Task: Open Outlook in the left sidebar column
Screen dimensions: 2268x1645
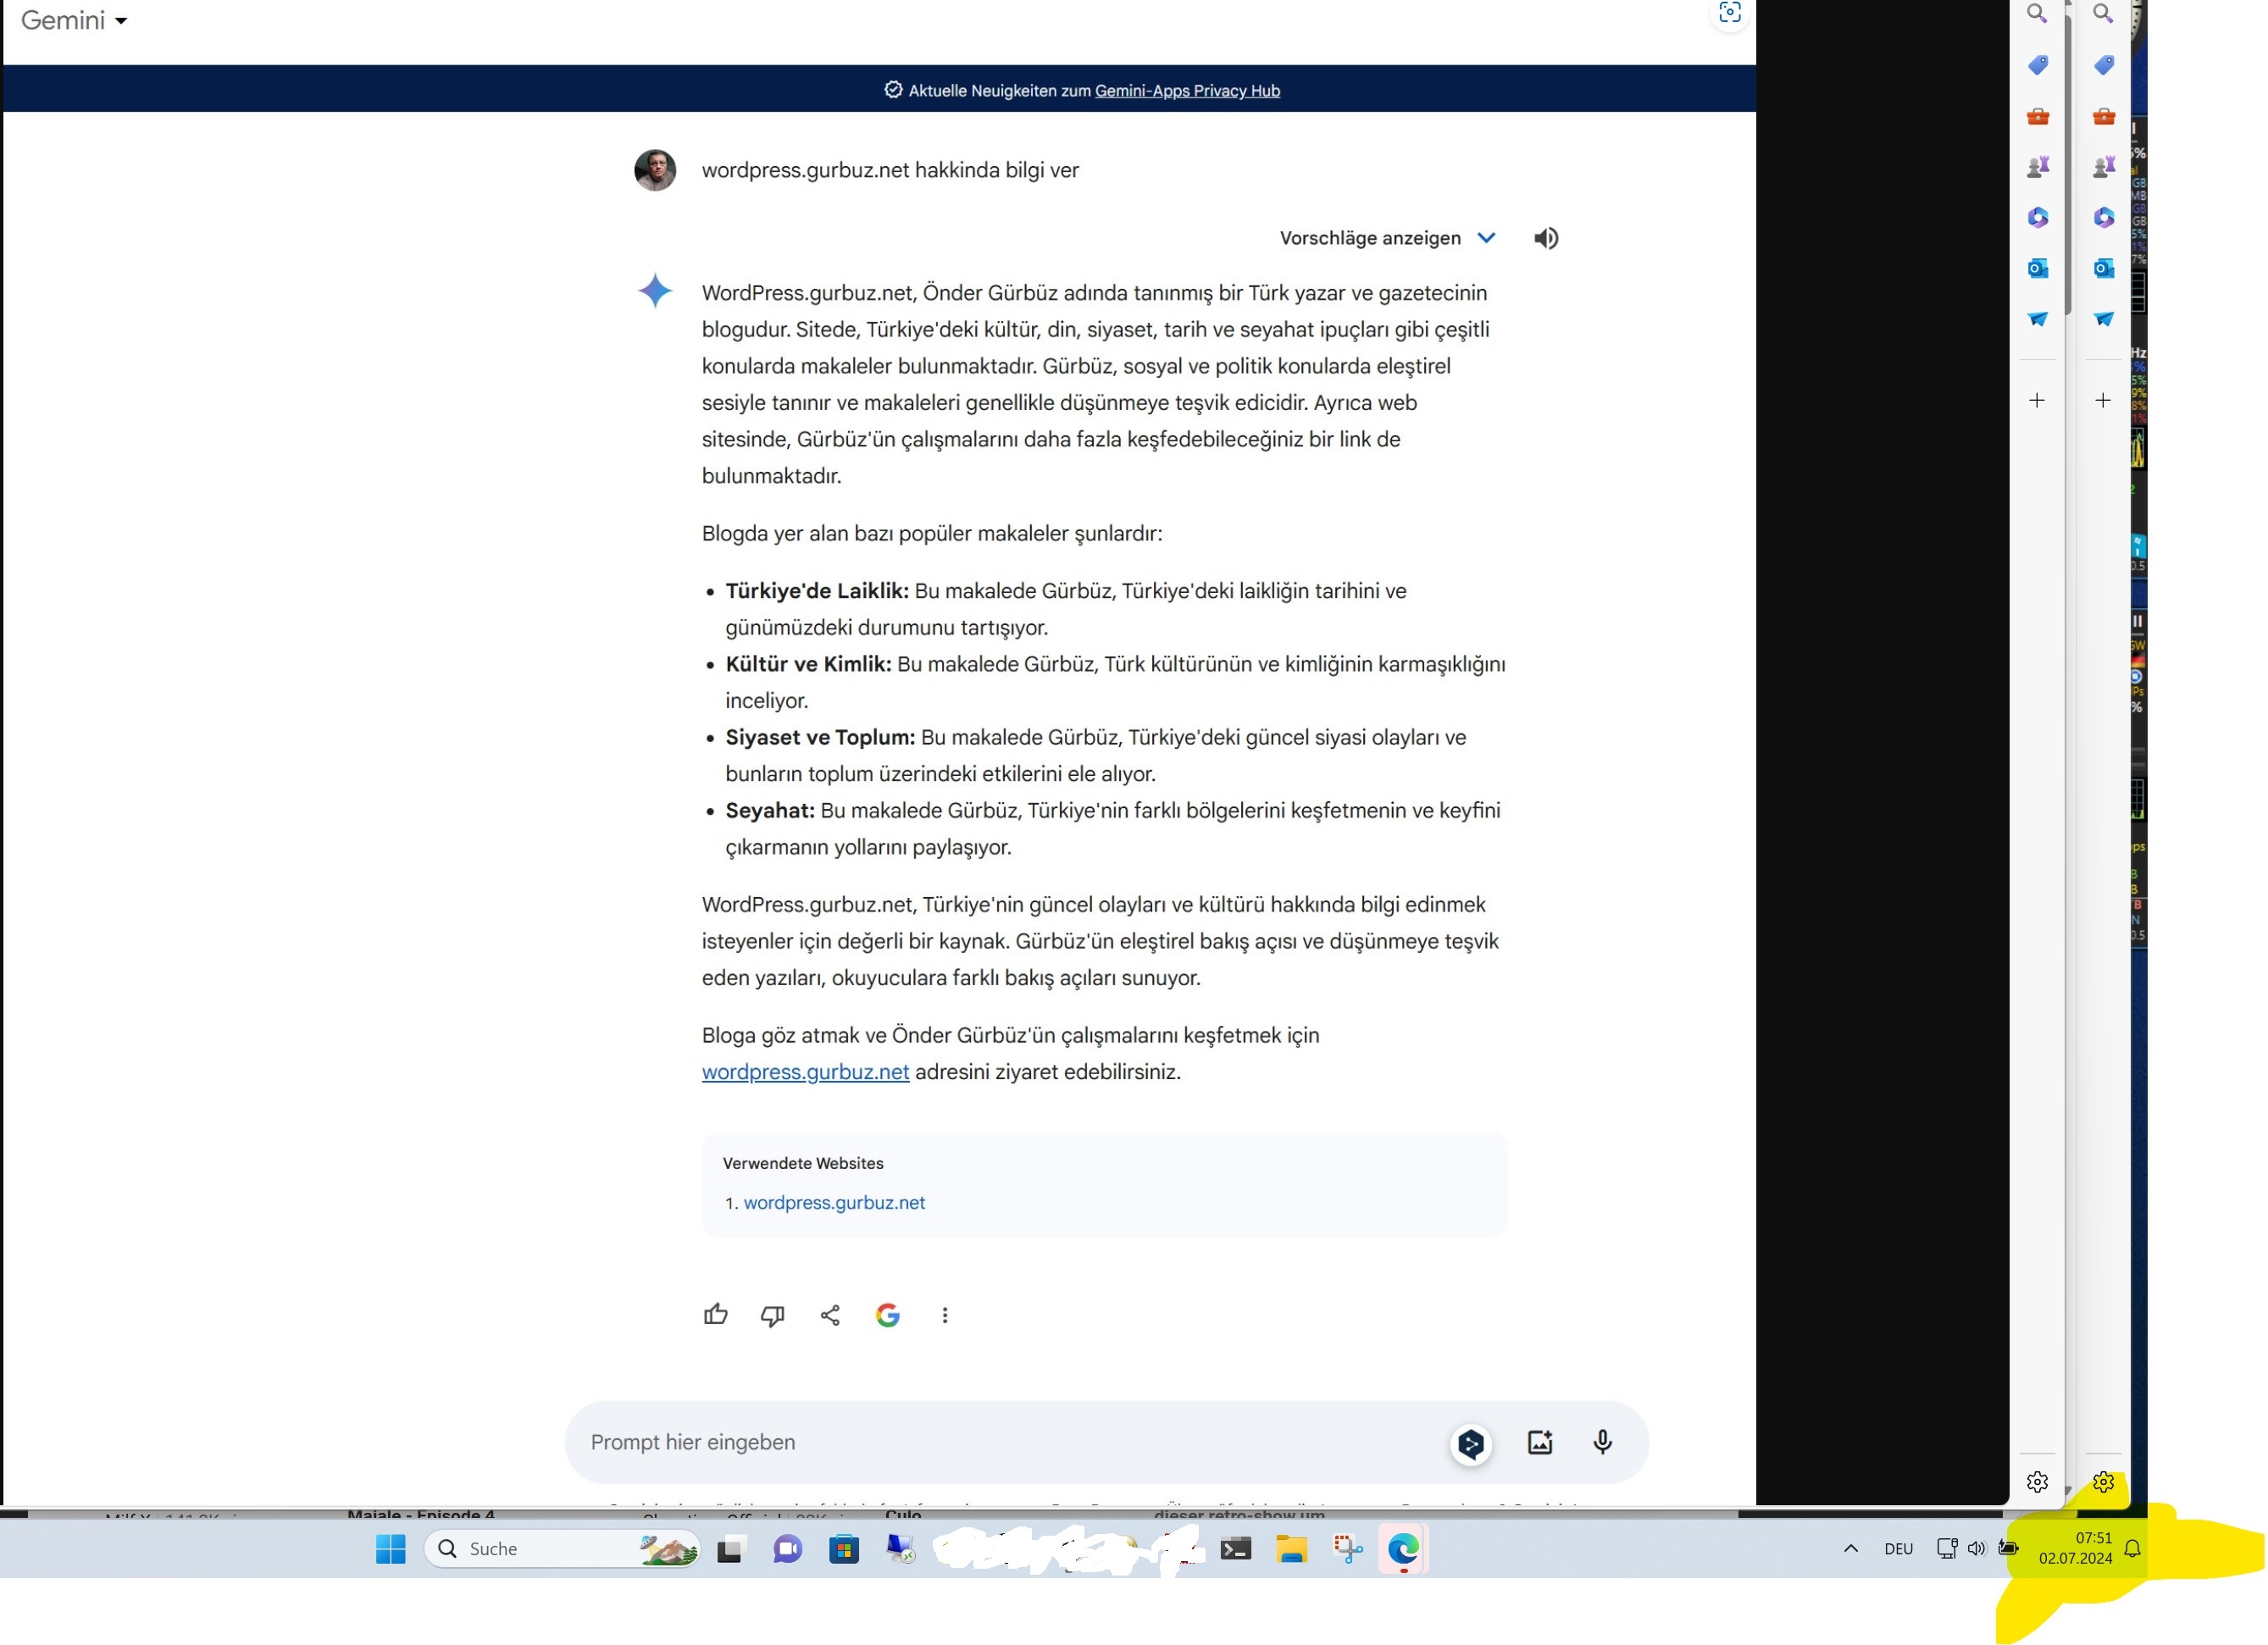Action: point(2037,268)
